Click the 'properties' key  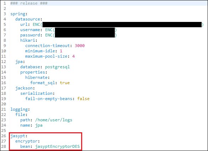(33, 72)
